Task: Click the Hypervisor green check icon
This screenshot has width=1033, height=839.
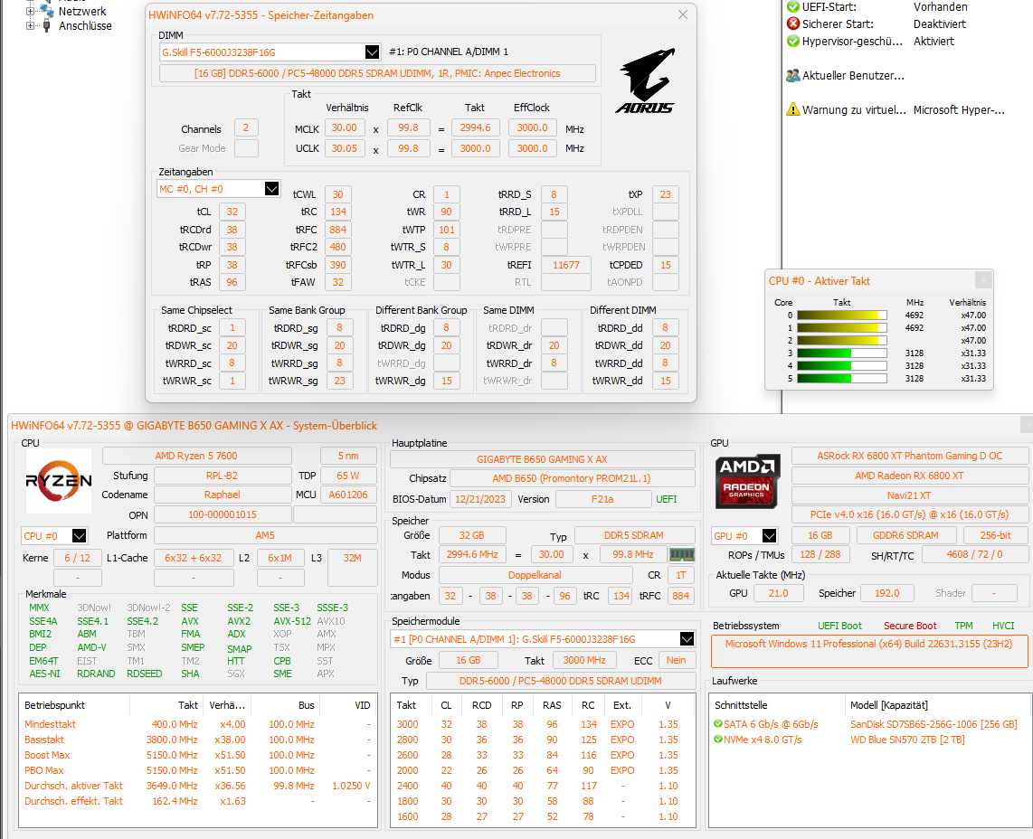Action: point(793,42)
